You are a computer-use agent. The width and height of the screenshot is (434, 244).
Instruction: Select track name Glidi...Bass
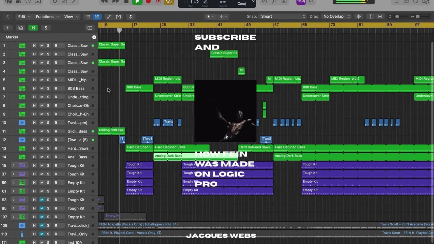[77, 131]
